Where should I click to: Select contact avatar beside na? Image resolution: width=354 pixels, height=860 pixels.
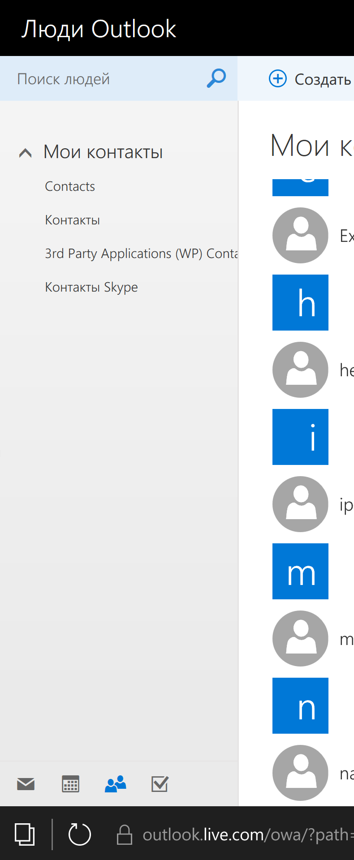coord(300,773)
